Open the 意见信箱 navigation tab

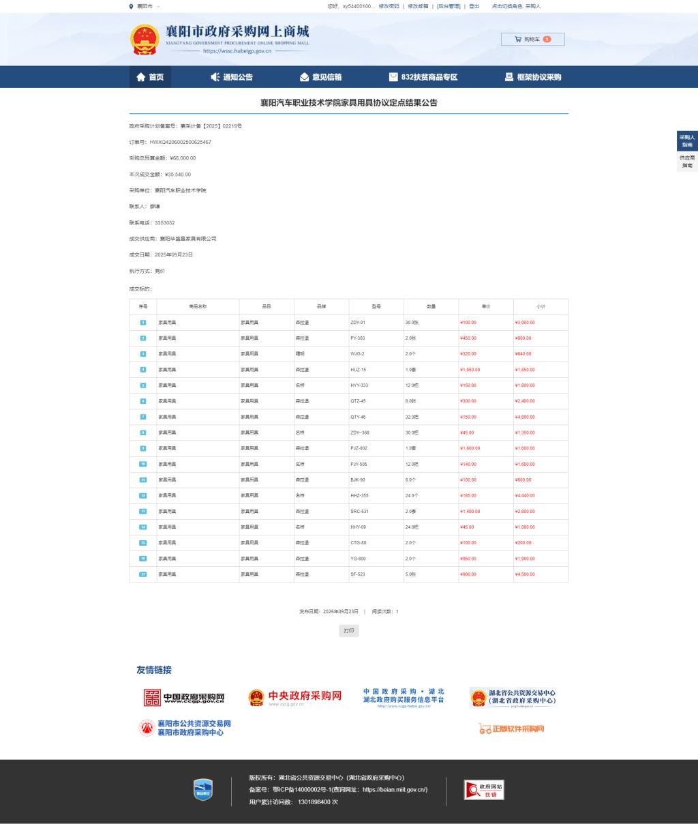(x=321, y=77)
